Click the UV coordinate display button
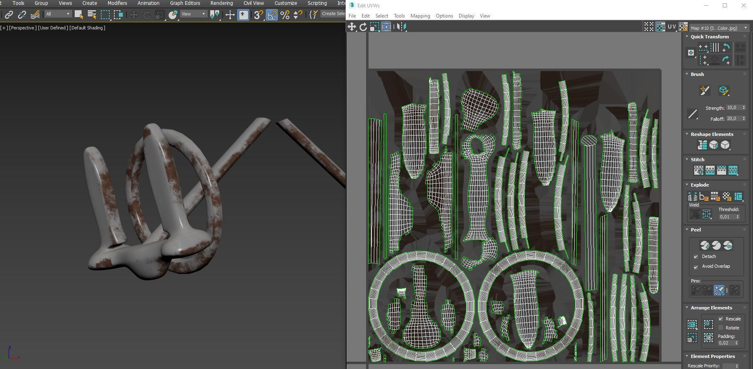Viewport: 753px width, 369px height. coord(672,27)
